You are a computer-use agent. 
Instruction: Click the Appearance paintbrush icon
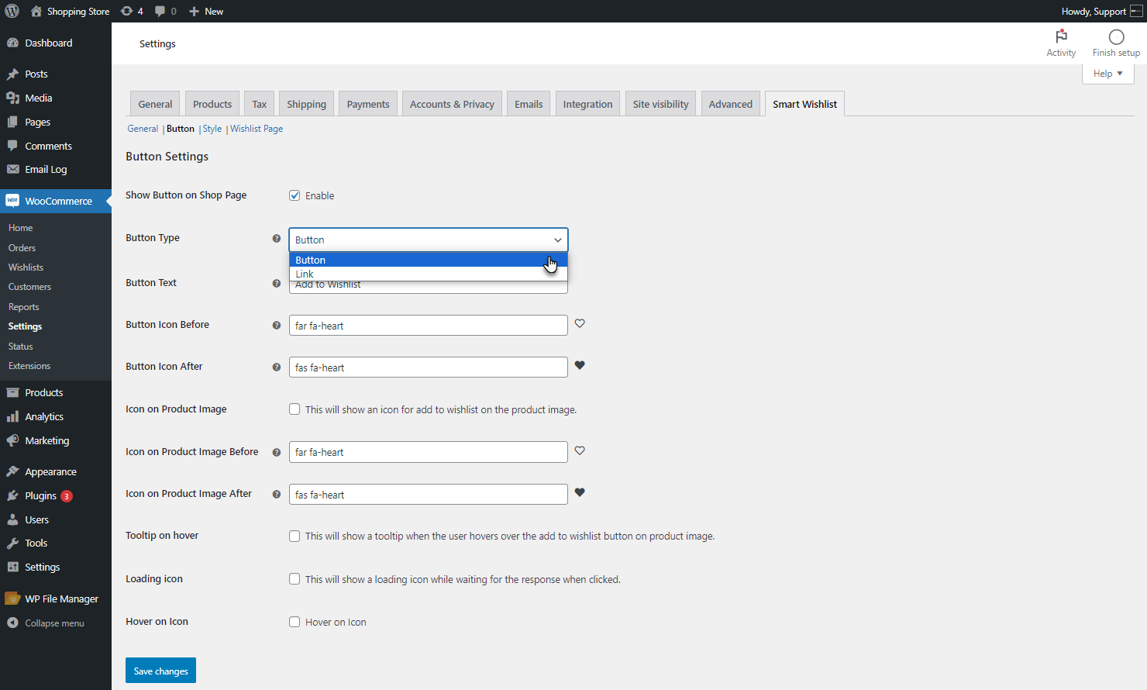[x=12, y=471]
